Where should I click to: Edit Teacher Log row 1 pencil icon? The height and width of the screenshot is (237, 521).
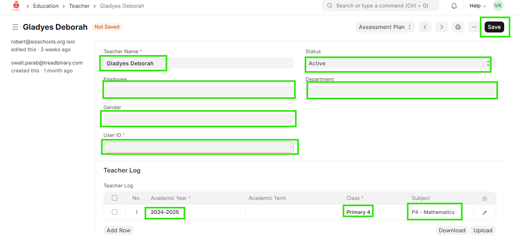pos(485,212)
